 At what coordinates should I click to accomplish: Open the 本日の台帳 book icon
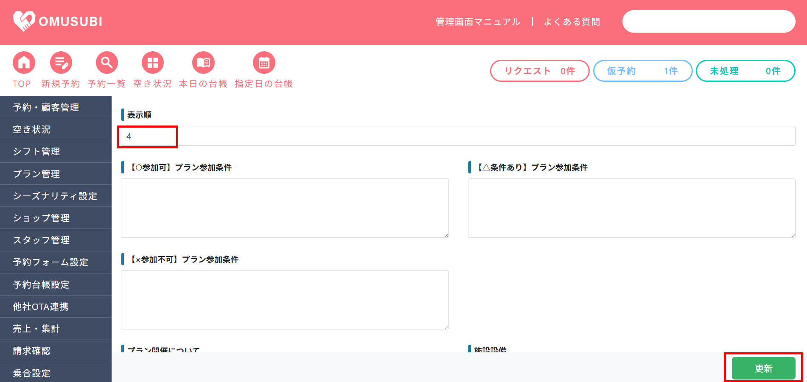point(203,63)
